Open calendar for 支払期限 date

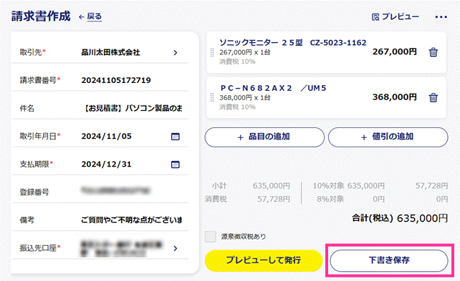[x=175, y=164]
